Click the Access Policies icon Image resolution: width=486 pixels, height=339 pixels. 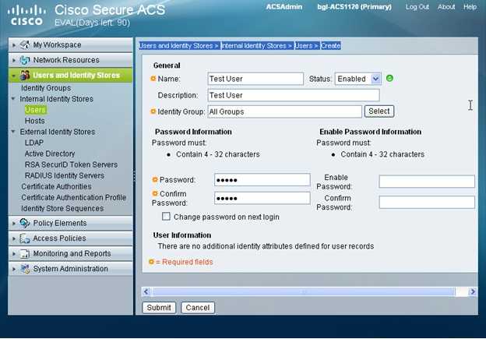point(24,238)
